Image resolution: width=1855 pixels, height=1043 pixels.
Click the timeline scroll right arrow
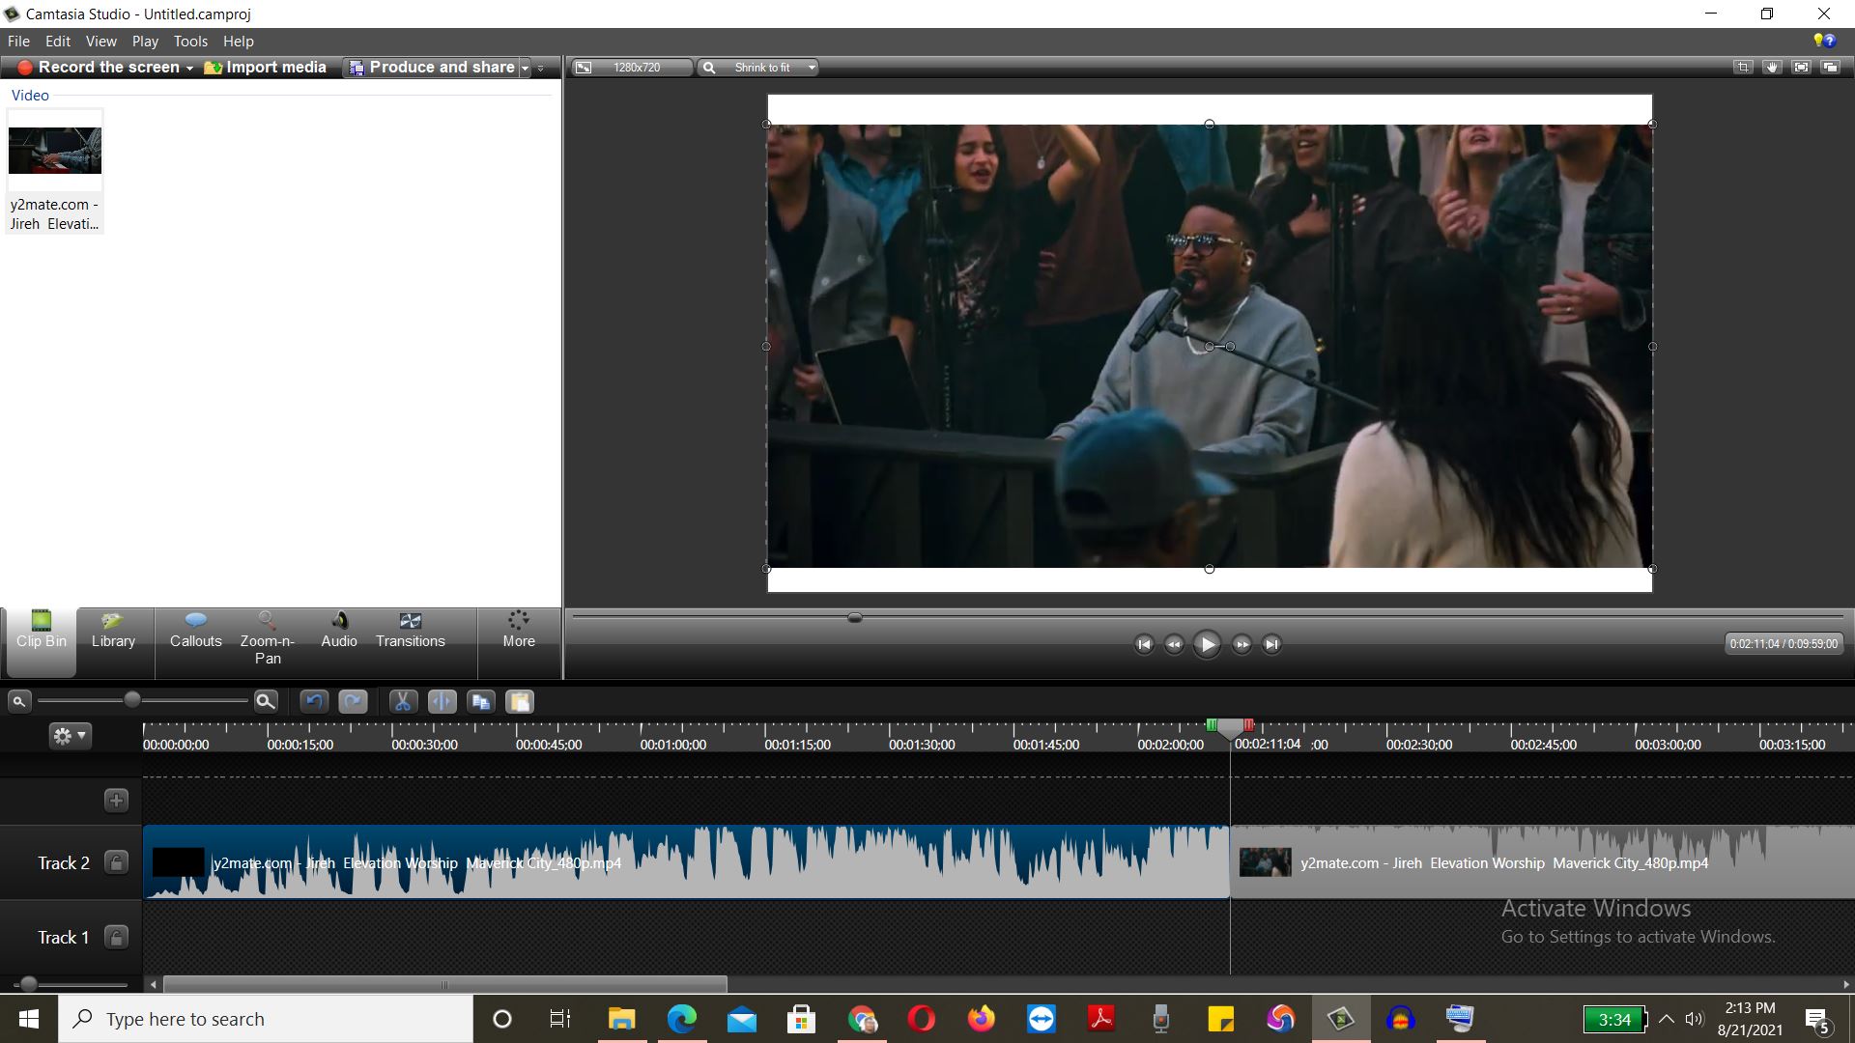(1846, 985)
